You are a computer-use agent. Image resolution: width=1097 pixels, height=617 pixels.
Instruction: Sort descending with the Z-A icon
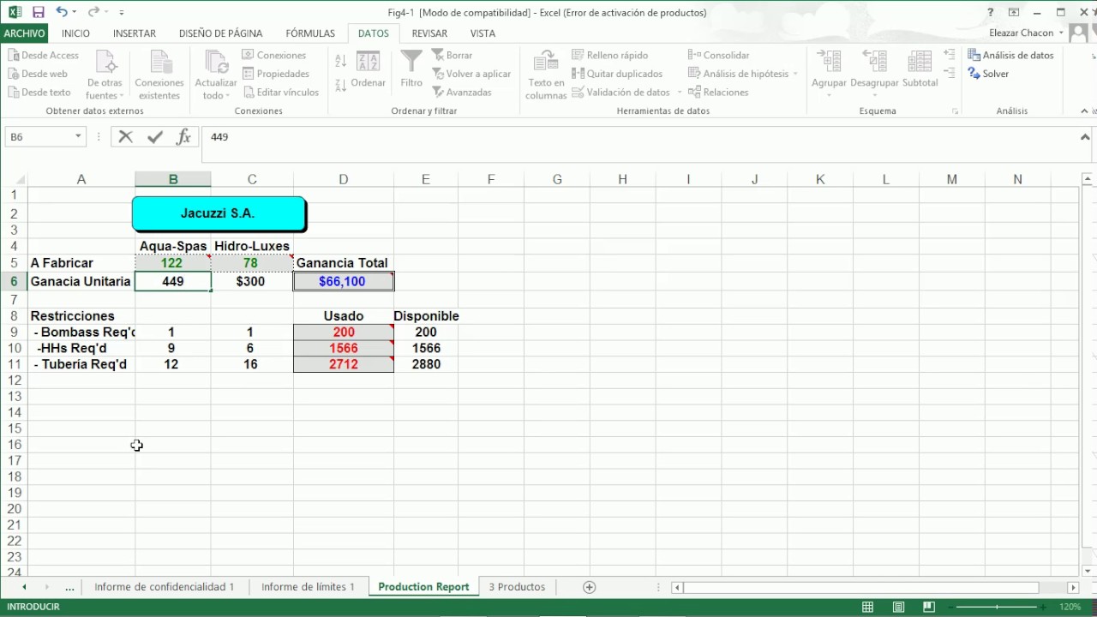340,84
